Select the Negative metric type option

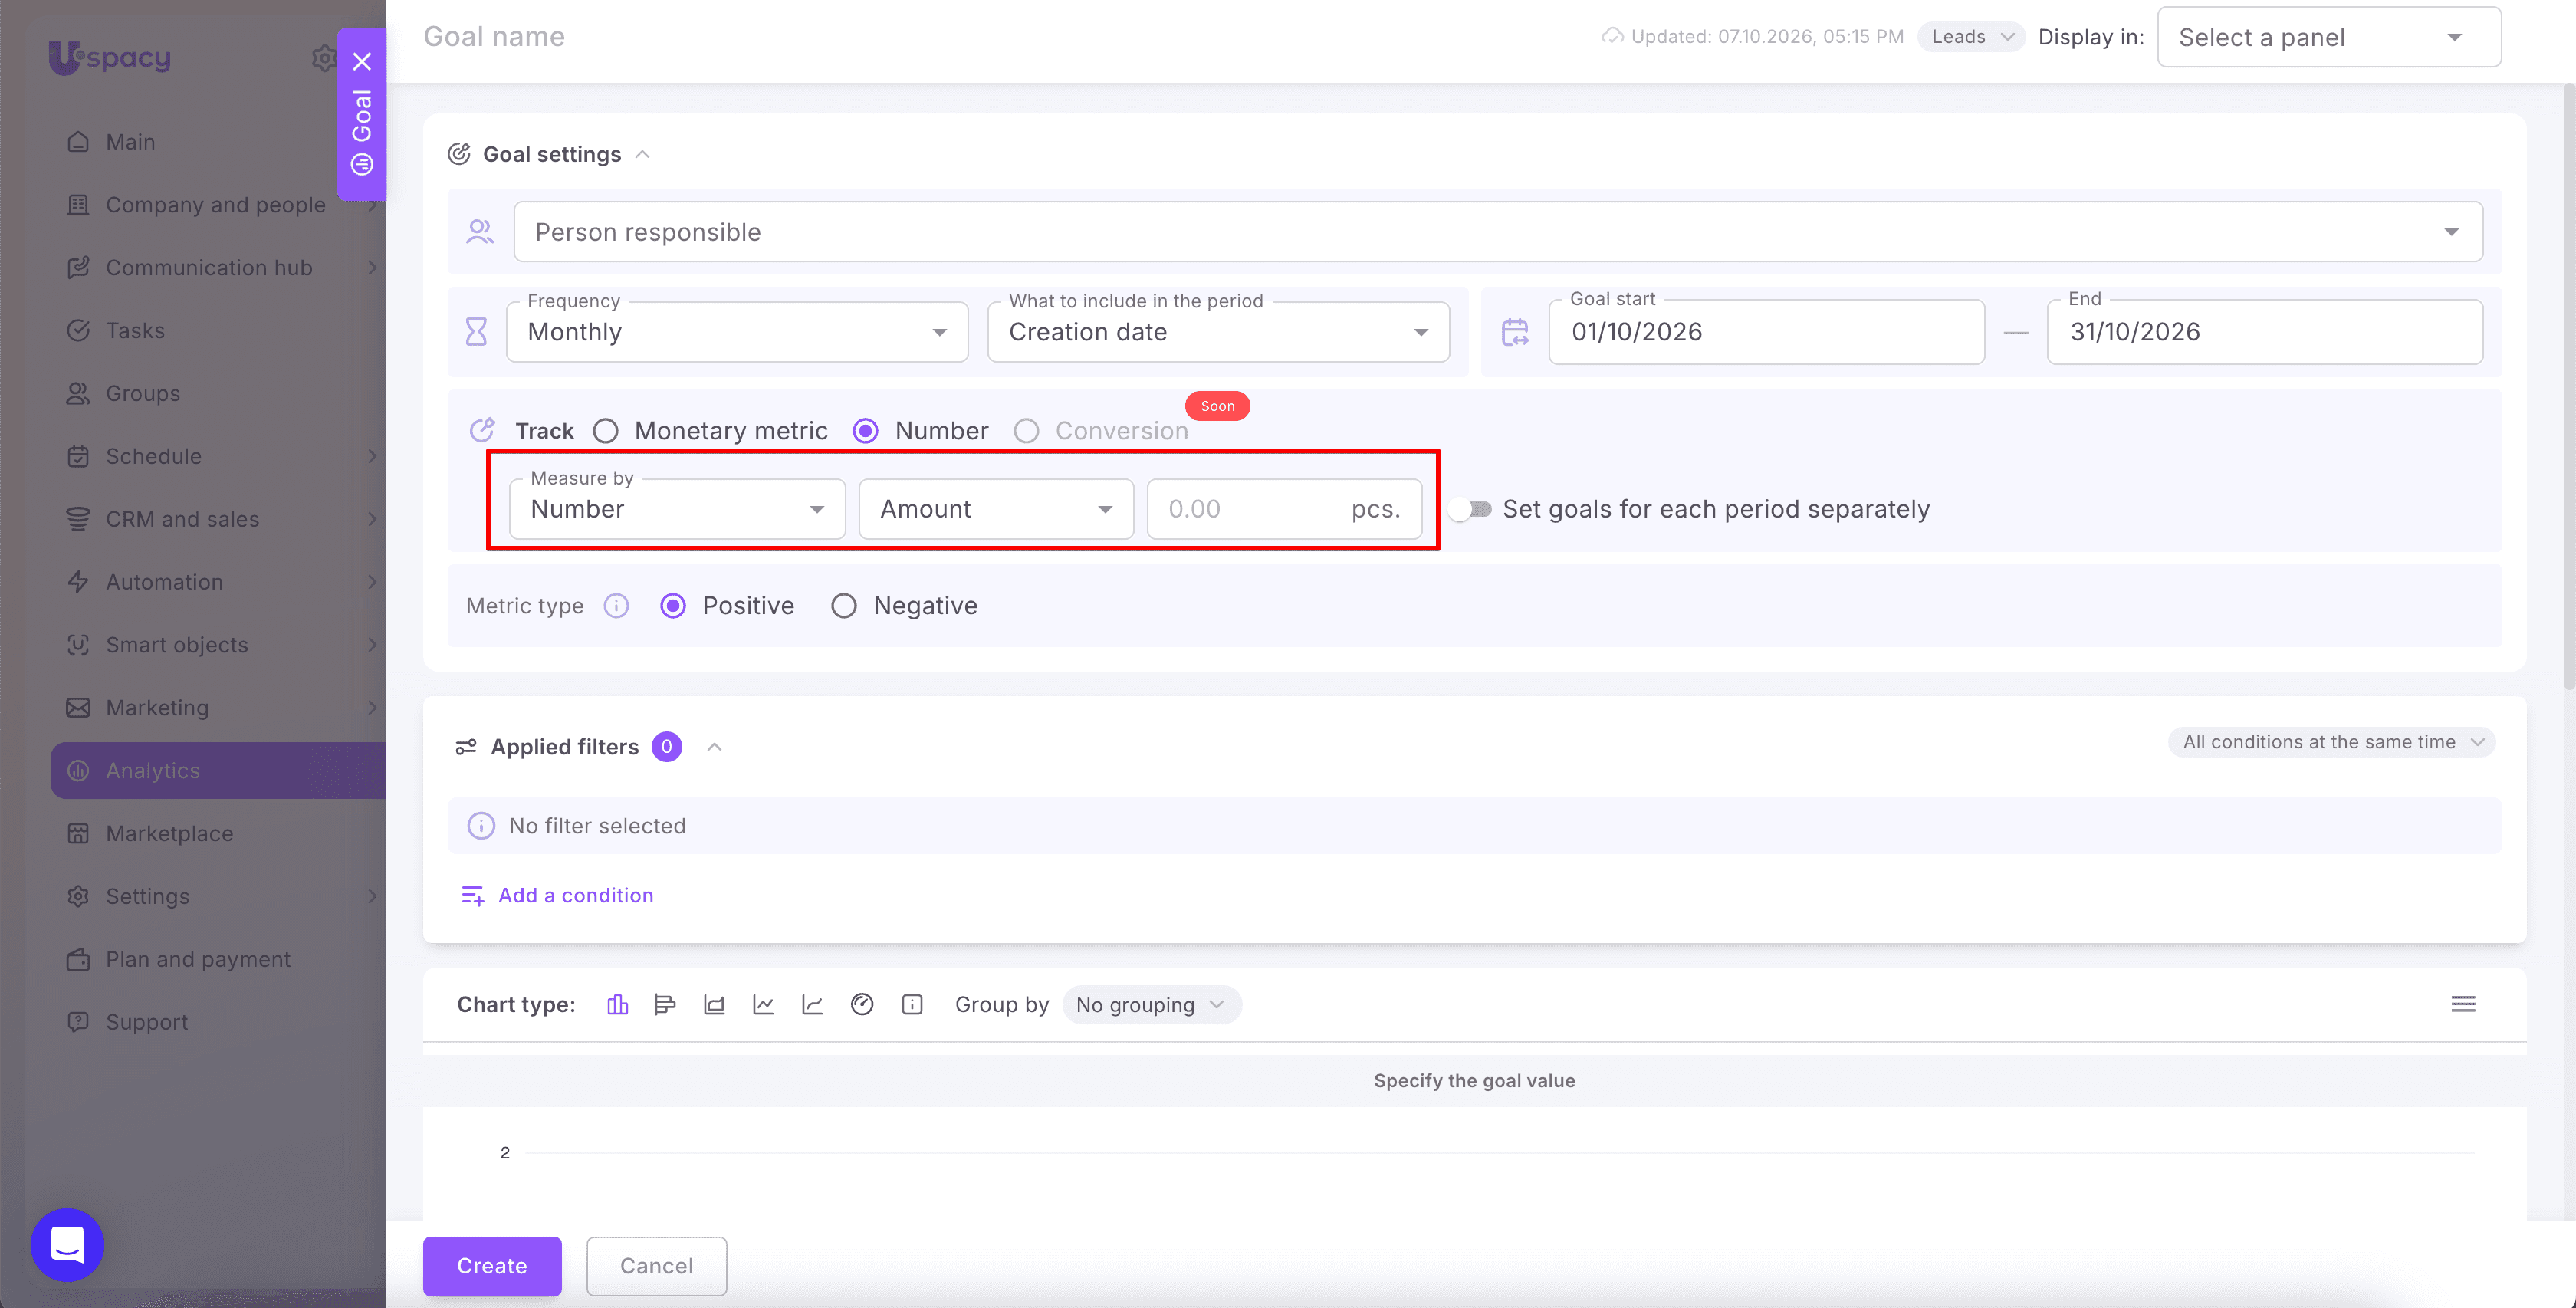(x=844, y=606)
